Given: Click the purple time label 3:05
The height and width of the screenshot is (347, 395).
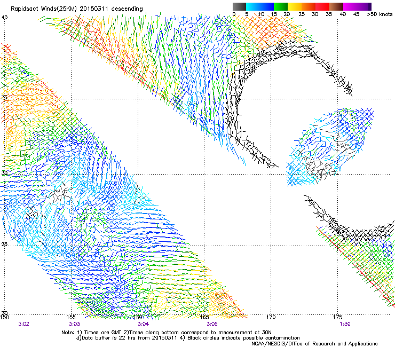Looking at the screenshot, I should 212,324.
